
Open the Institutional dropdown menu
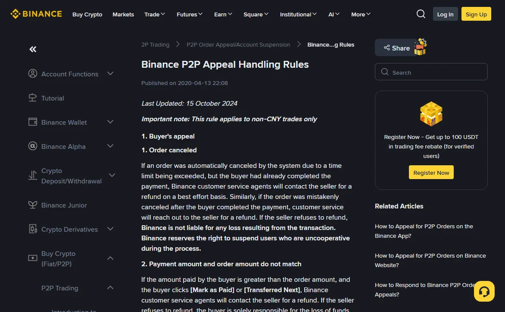coord(298,14)
